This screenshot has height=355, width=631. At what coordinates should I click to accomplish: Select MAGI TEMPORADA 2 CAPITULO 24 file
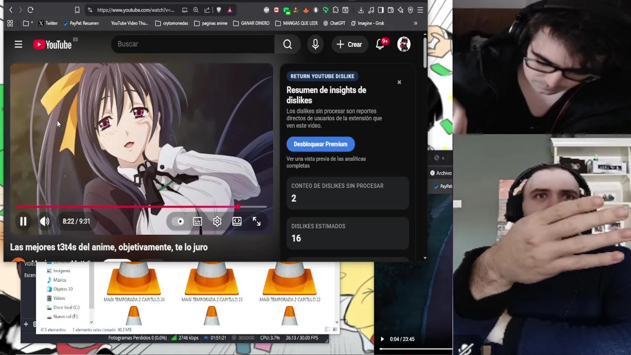click(x=134, y=282)
